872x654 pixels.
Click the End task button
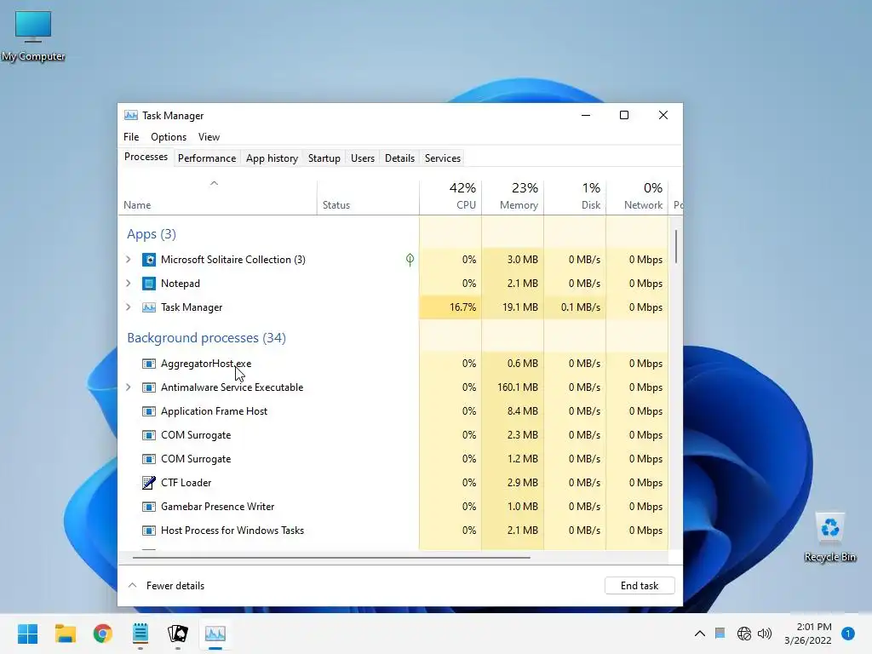click(640, 586)
